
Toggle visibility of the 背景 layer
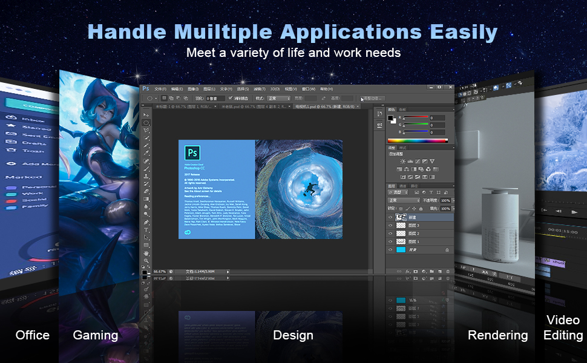[x=390, y=249]
